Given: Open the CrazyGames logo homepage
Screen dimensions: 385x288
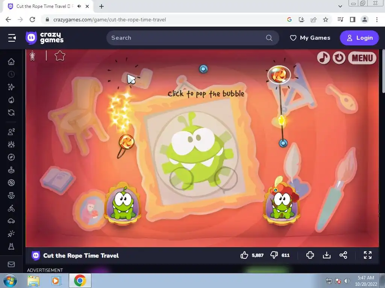Looking at the screenshot, I should [44, 38].
